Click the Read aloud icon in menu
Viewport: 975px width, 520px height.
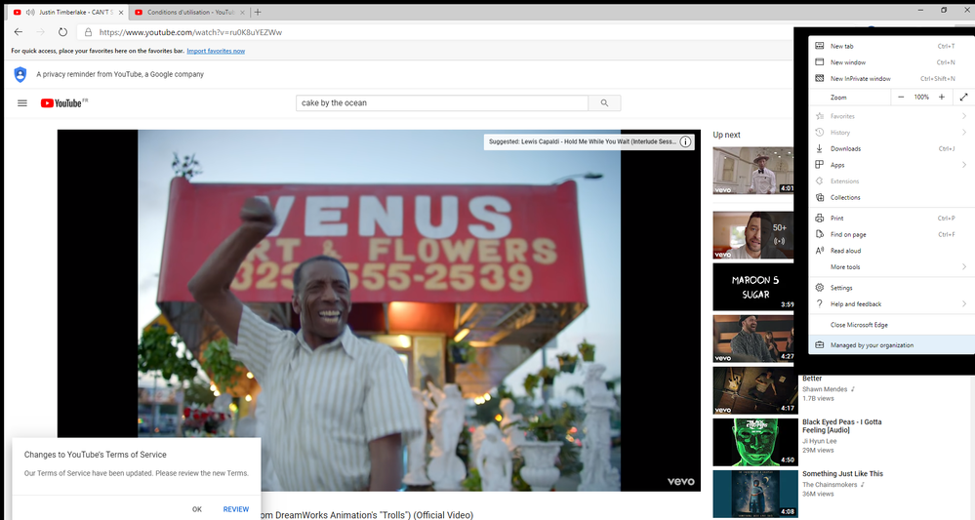tap(820, 251)
